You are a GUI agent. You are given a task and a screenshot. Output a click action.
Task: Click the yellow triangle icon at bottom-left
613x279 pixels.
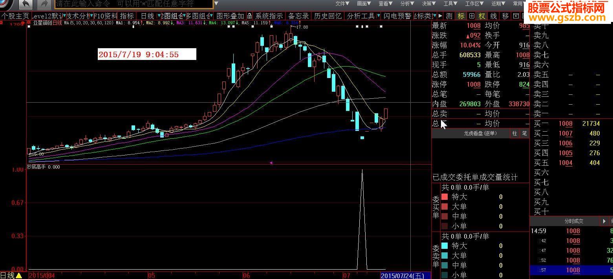tap(18, 275)
